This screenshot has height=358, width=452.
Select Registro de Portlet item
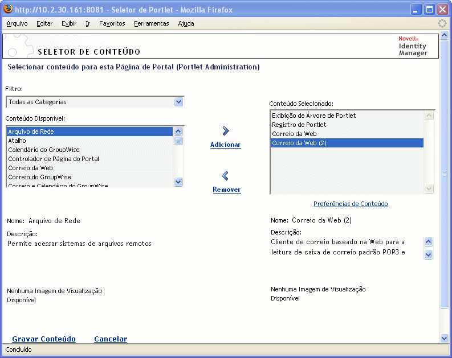(347, 125)
